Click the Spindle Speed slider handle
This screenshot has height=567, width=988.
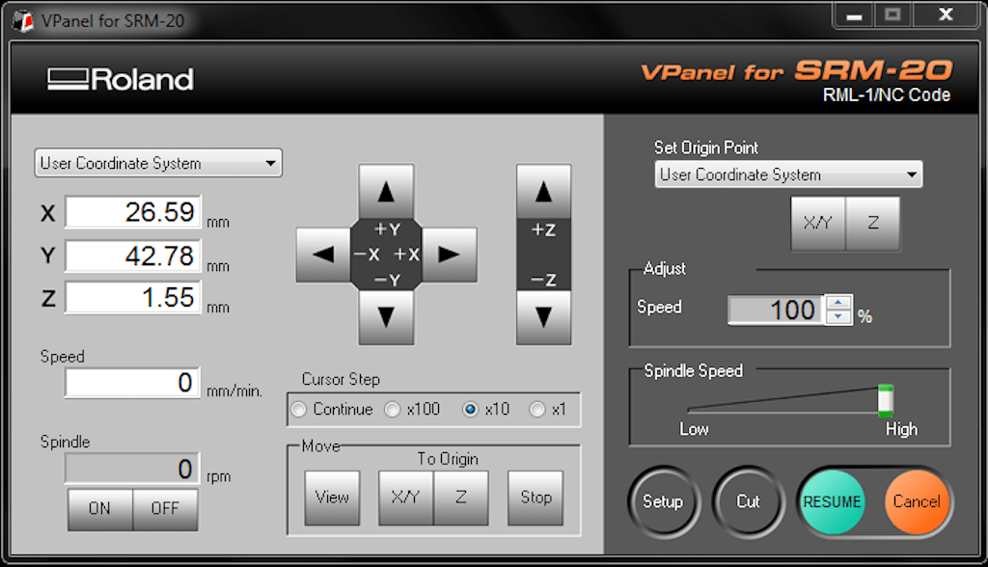pyautogui.click(x=886, y=401)
